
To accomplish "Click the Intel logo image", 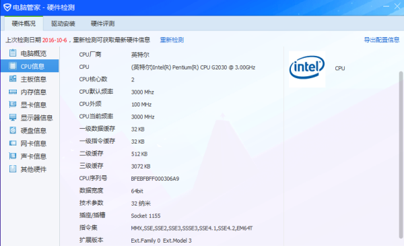I will pos(307,69).
